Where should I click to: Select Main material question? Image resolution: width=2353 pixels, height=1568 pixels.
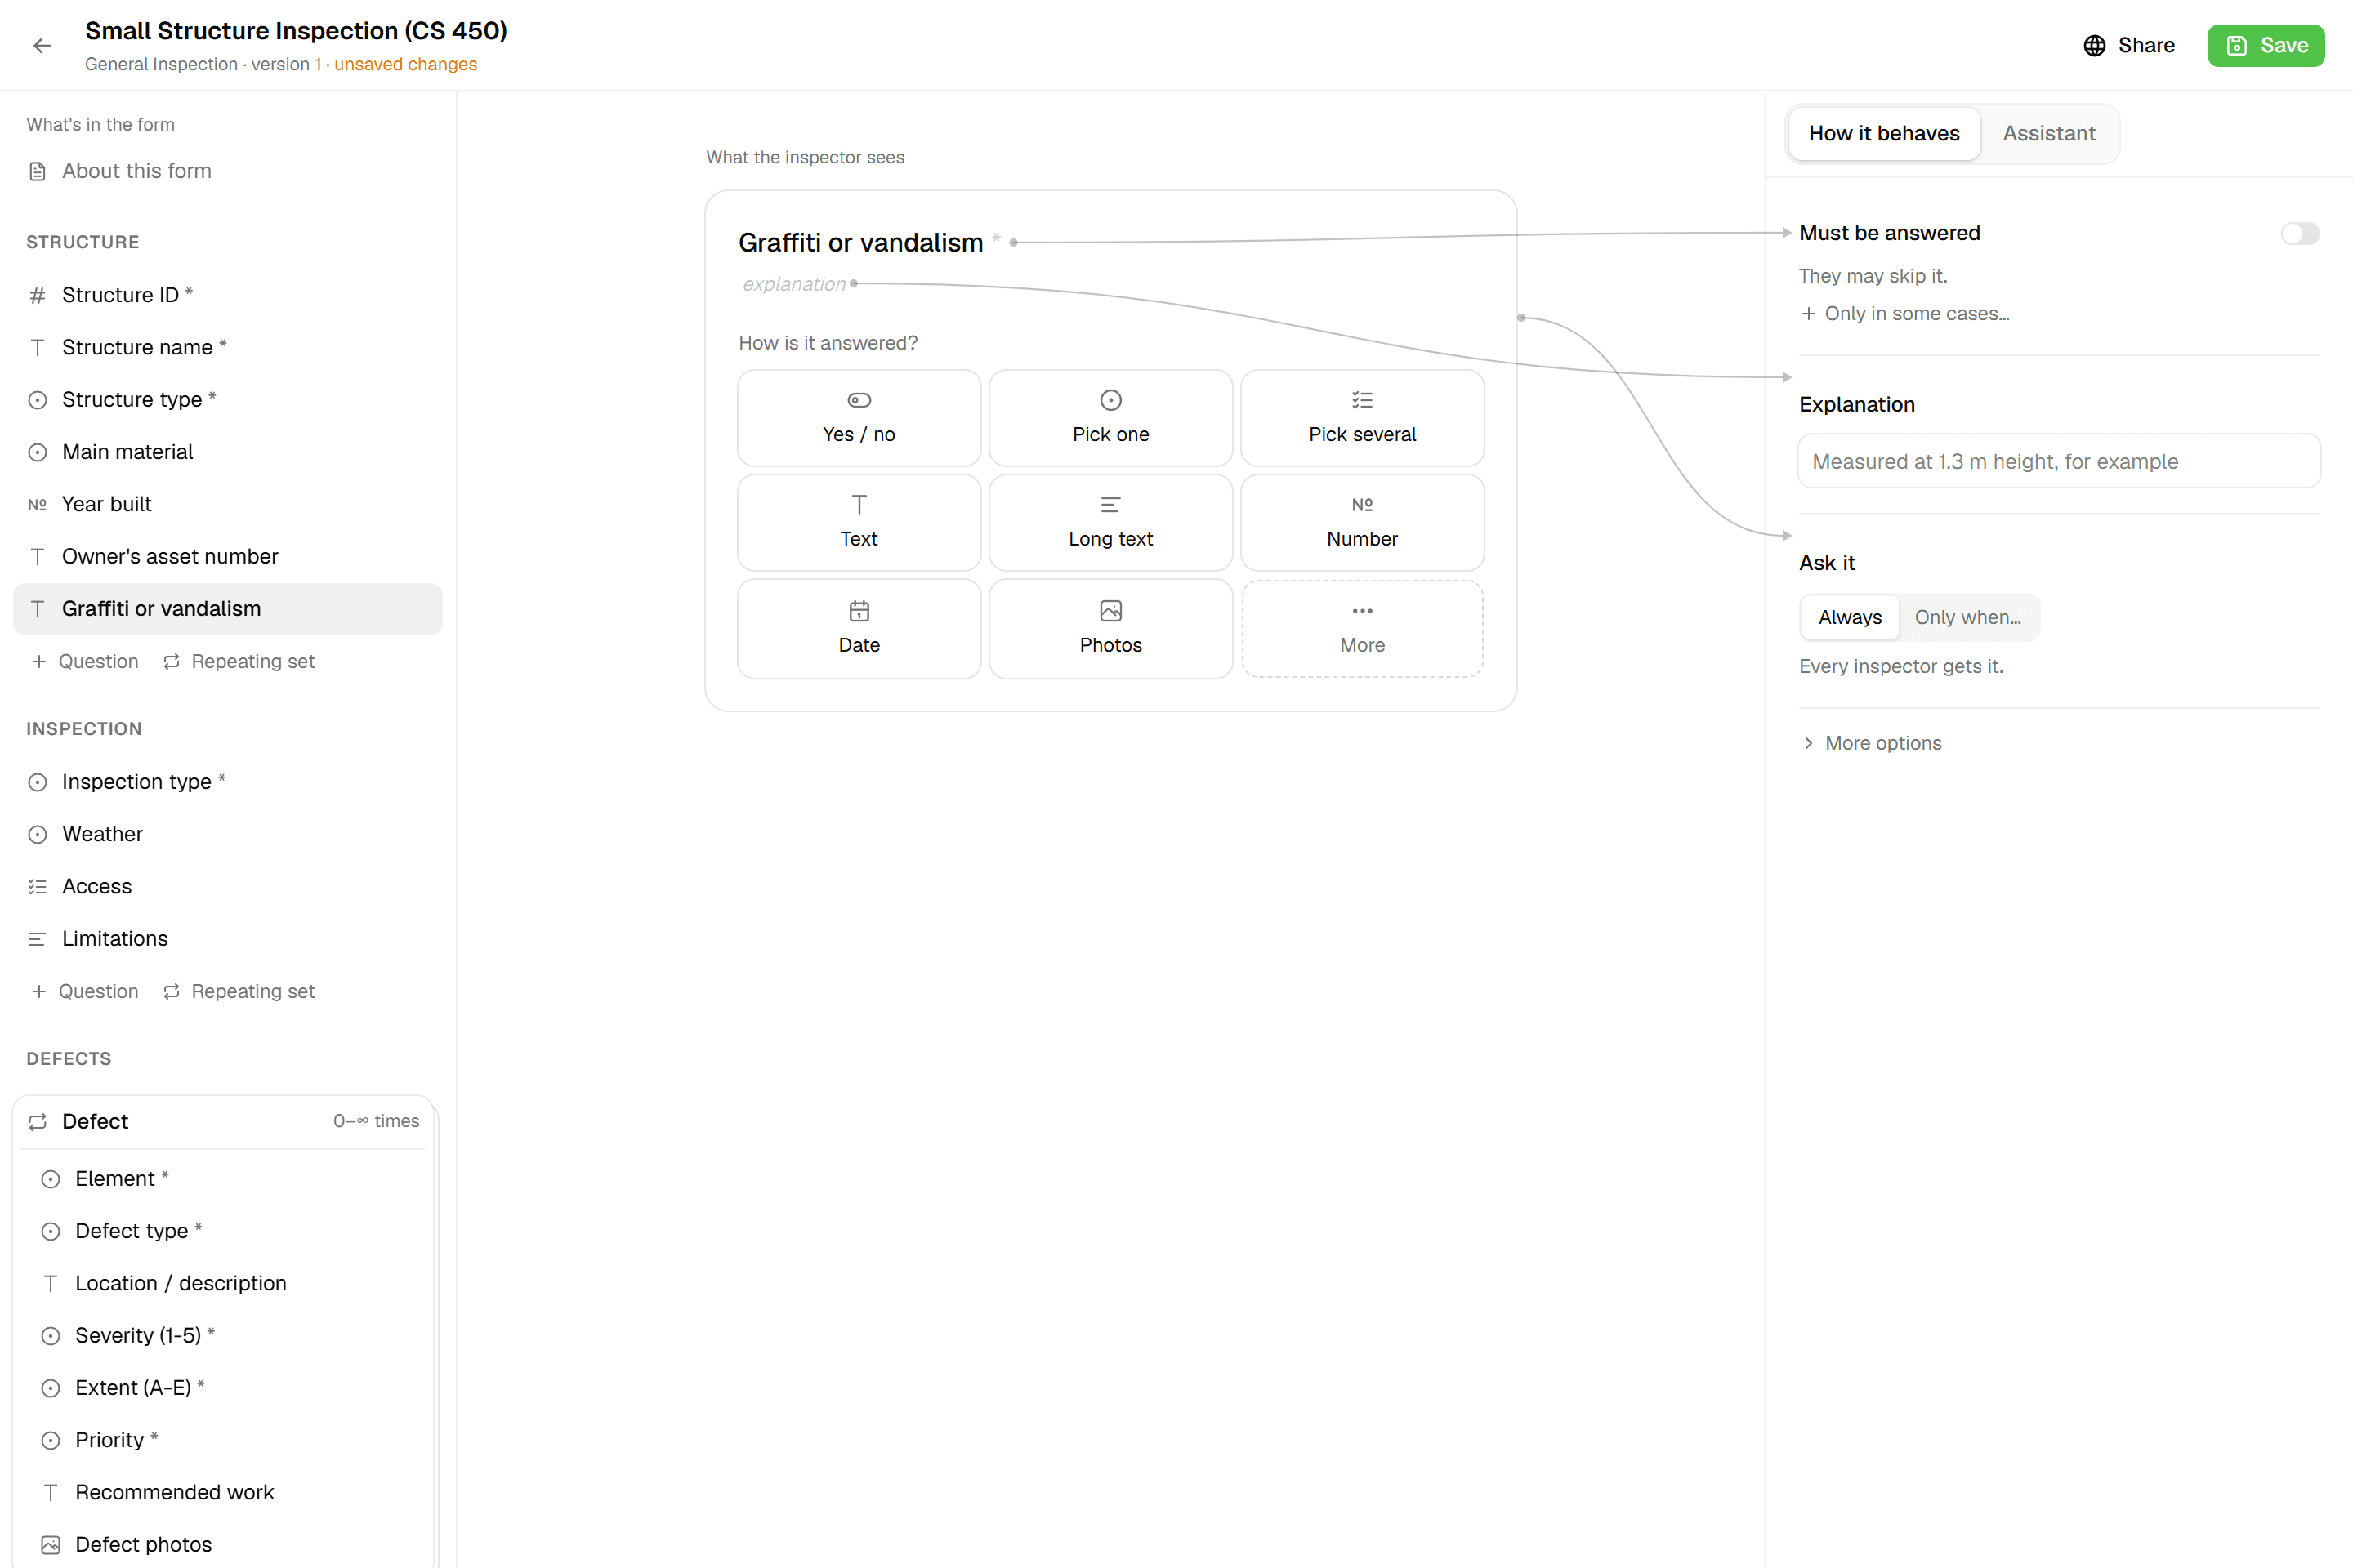click(x=228, y=452)
